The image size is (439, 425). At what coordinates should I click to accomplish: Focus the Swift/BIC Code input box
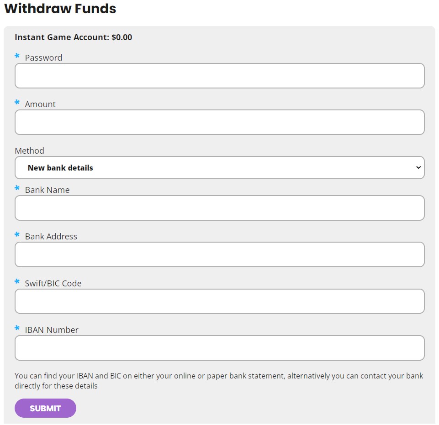[219, 301]
